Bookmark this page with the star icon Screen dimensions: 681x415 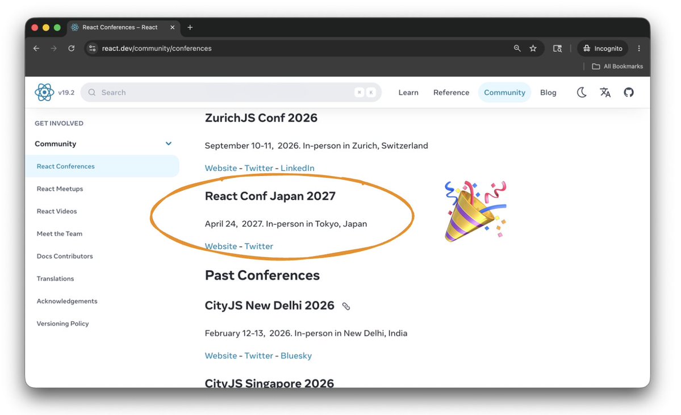click(x=533, y=48)
